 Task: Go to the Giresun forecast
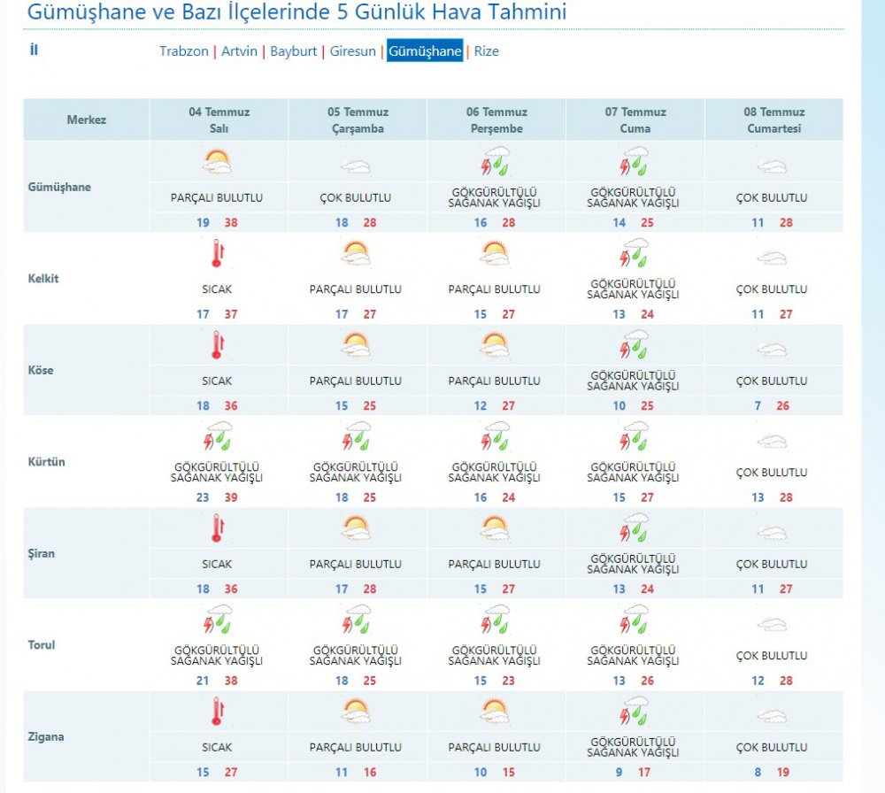click(353, 51)
